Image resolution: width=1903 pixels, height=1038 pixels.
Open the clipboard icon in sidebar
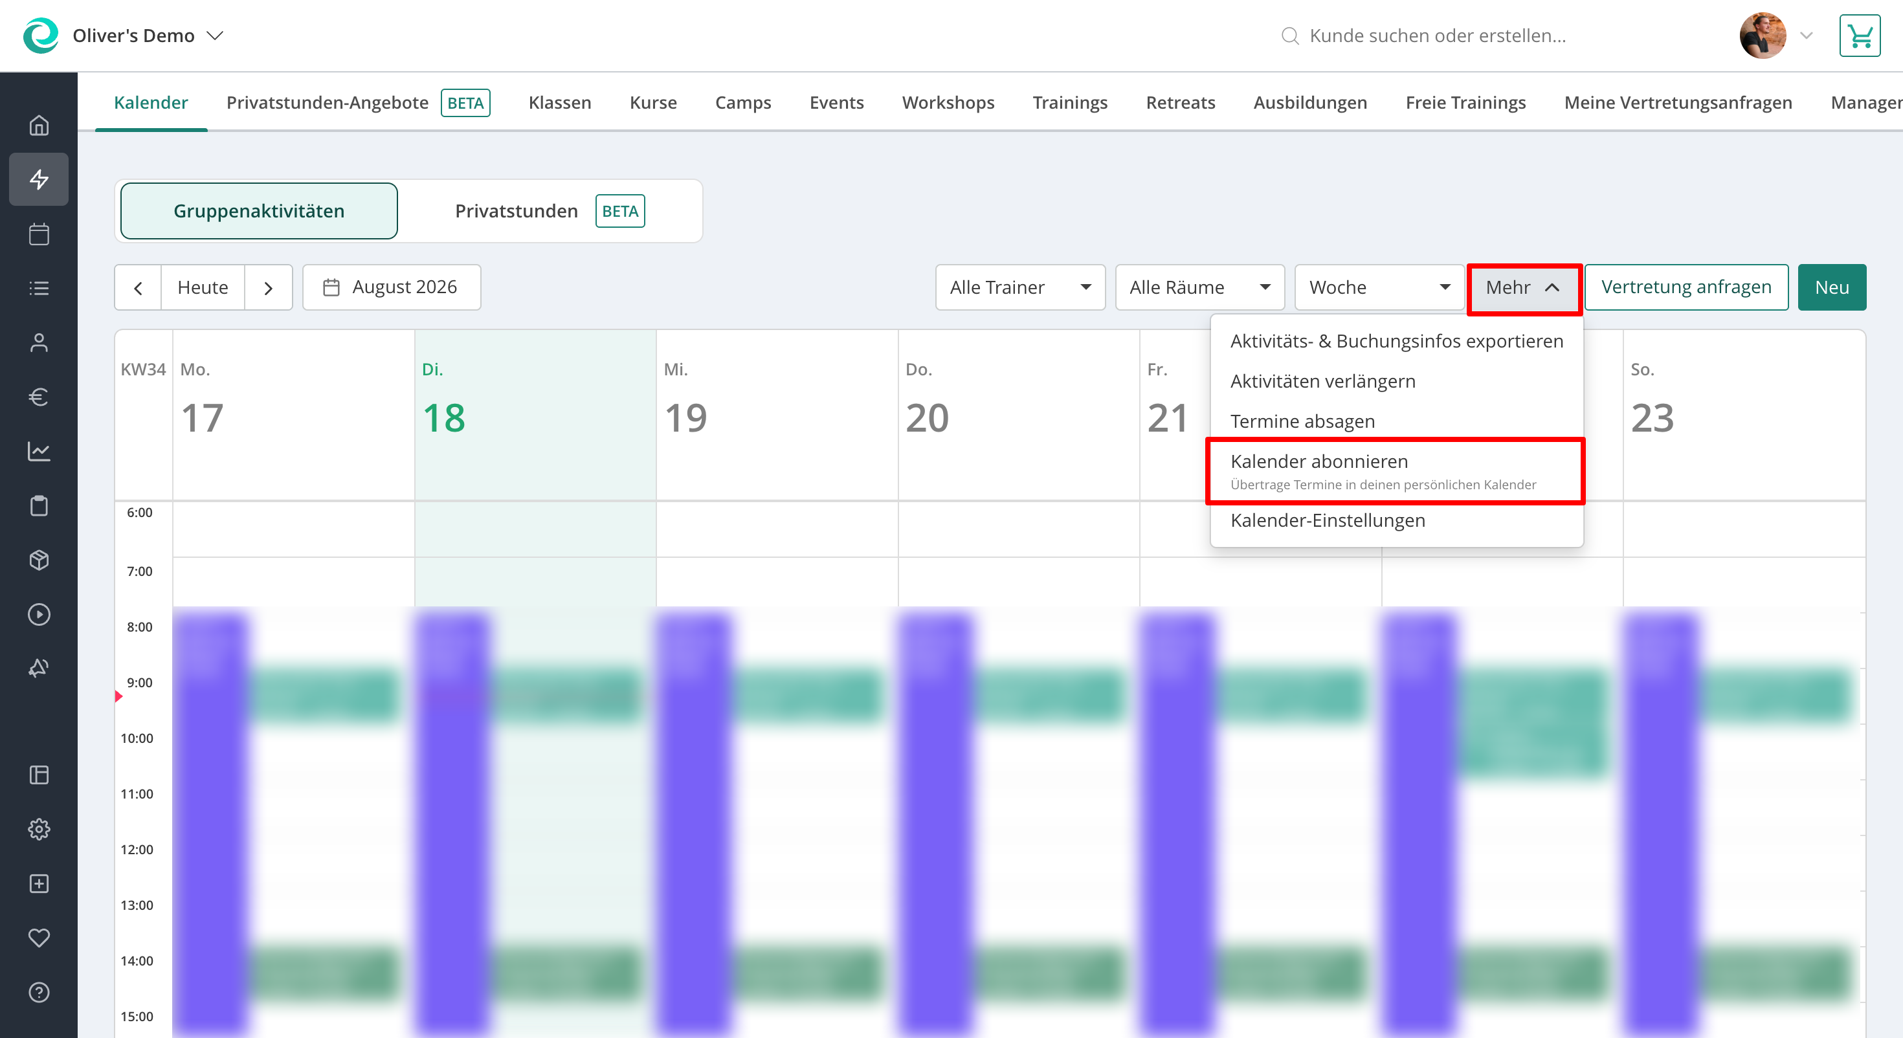(38, 506)
